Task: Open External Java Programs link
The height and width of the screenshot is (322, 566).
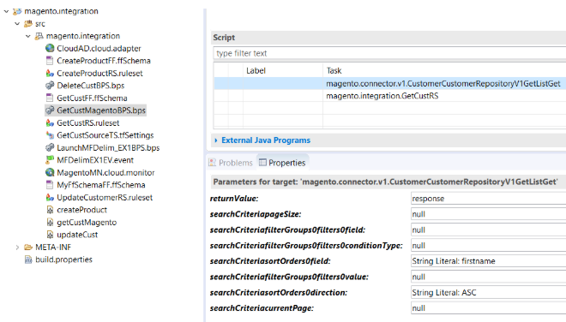Action: 266,140
